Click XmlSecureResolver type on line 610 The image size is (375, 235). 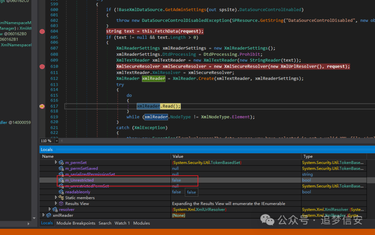pyautogui.click(x=138, y=67)
